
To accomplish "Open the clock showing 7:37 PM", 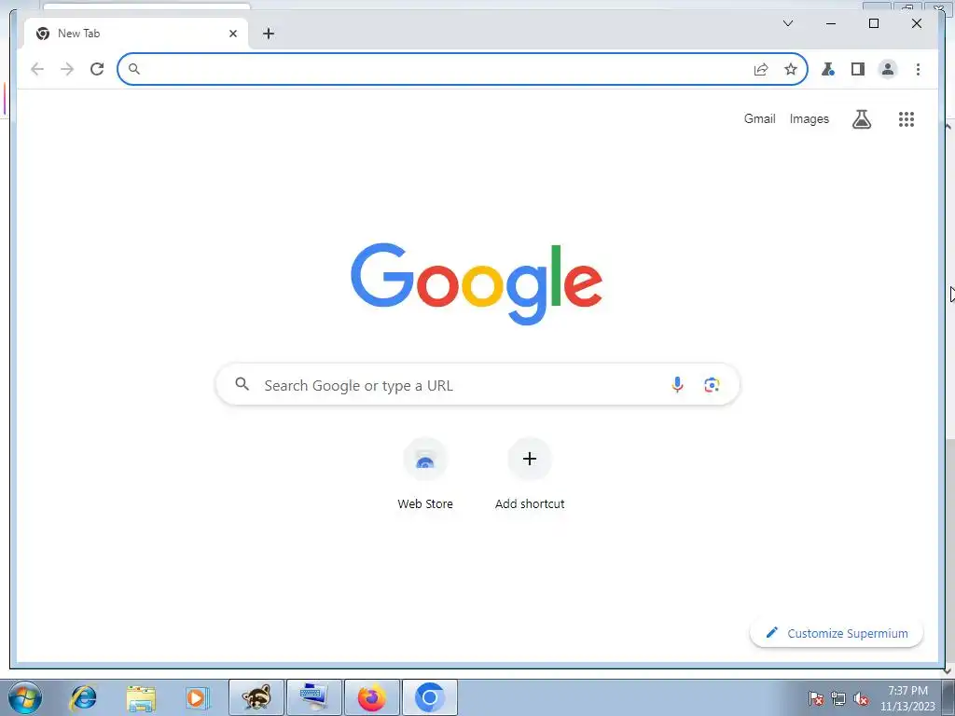I will click(x=907, y=698).
